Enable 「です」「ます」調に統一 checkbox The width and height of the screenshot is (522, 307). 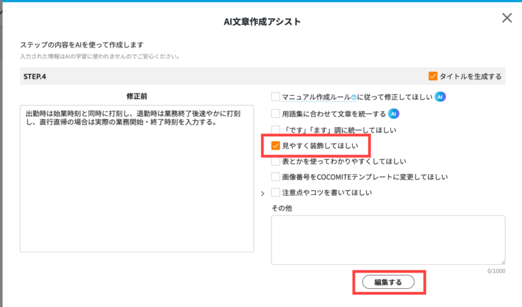275,130
